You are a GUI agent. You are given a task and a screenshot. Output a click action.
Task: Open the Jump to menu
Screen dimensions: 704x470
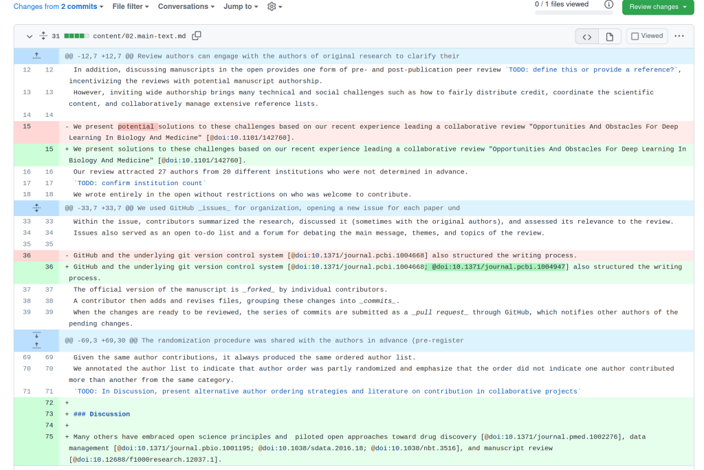pos(241,7)
